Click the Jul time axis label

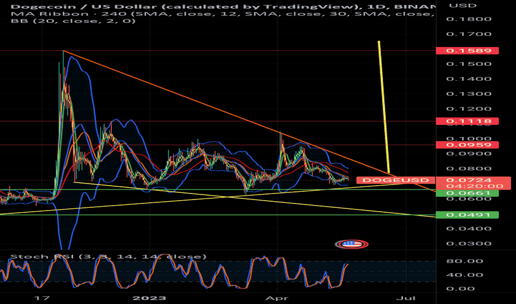pyautogui.click(x=405, y=298)
